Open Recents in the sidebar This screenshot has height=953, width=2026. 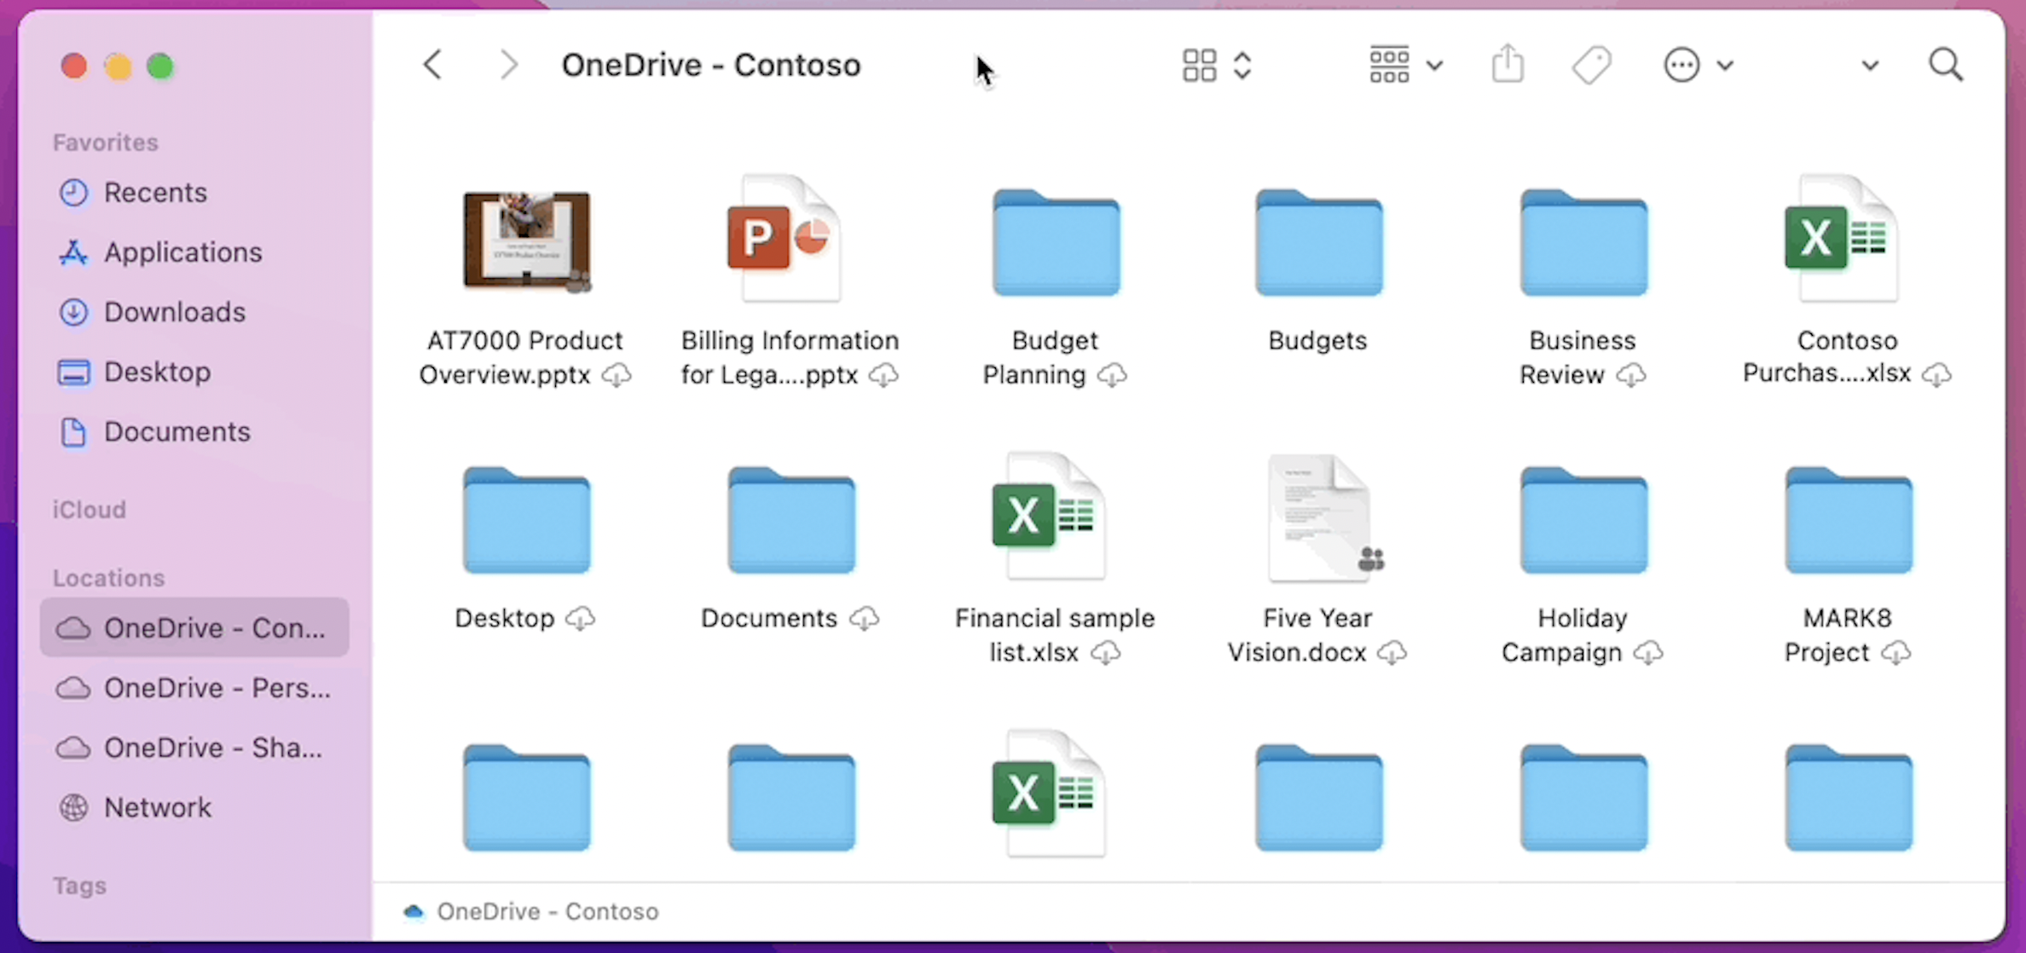(x=155, y=193)
